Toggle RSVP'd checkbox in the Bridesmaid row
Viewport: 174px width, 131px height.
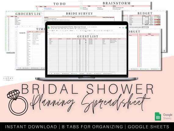click(x=86, y=43)
